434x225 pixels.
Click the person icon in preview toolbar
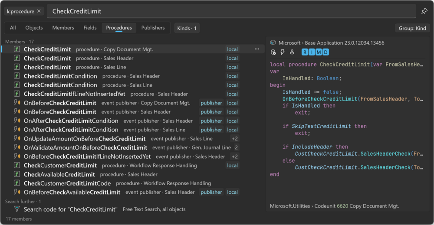292,52
